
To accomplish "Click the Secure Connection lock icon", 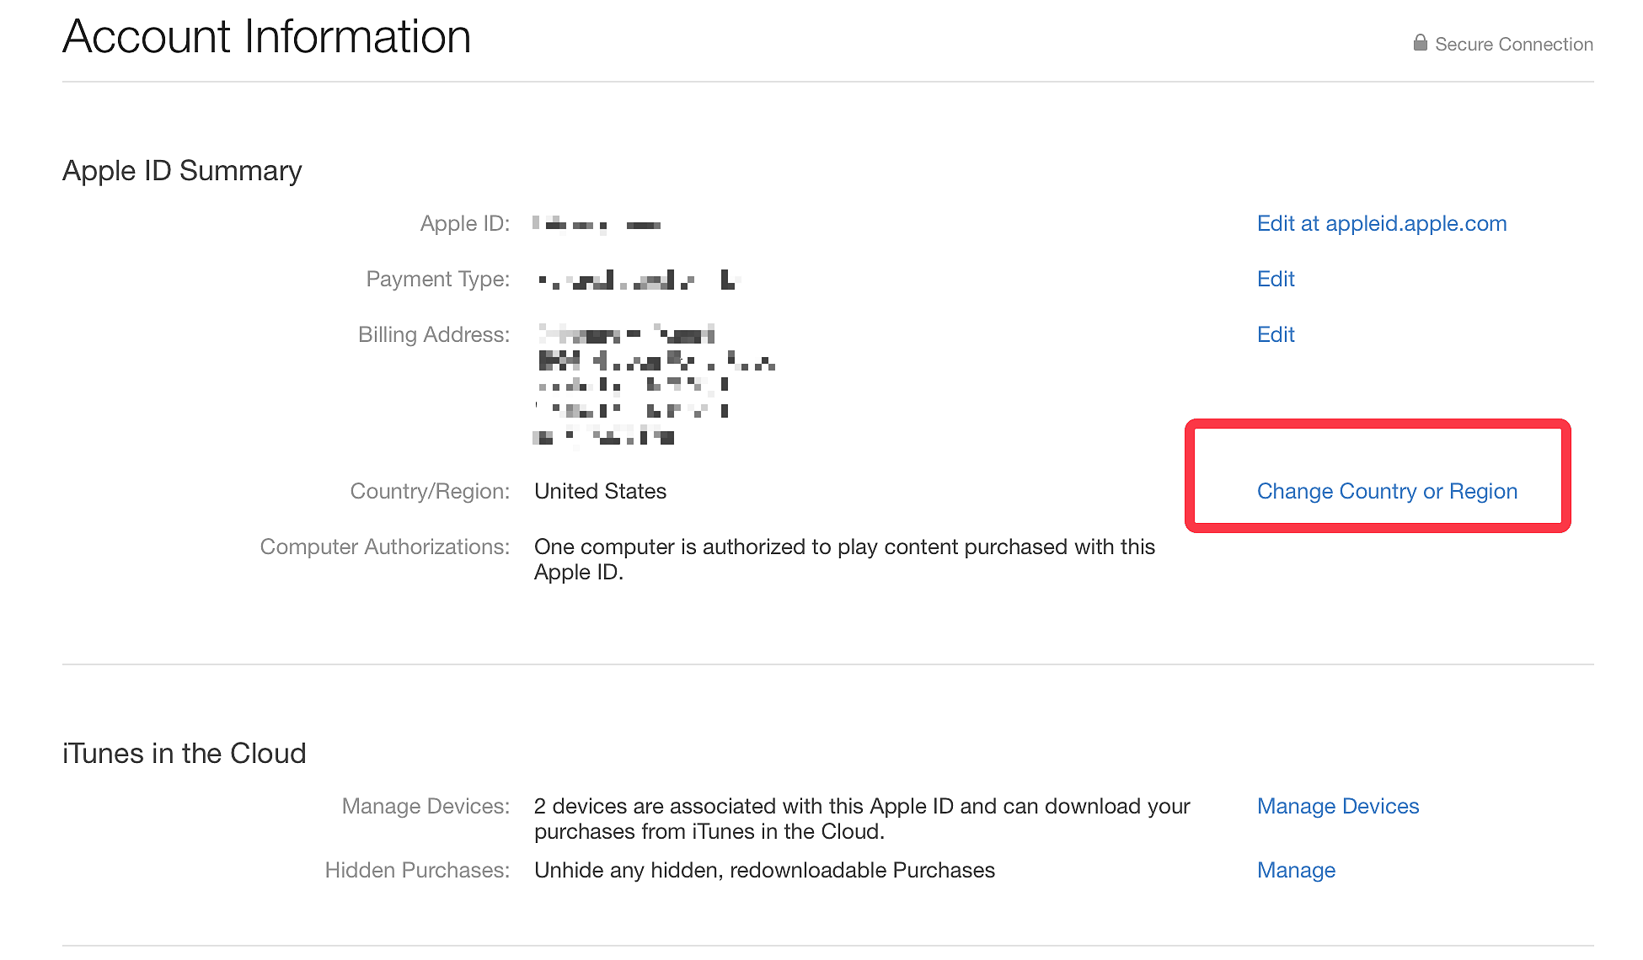I will click(x=1420, y=43).
